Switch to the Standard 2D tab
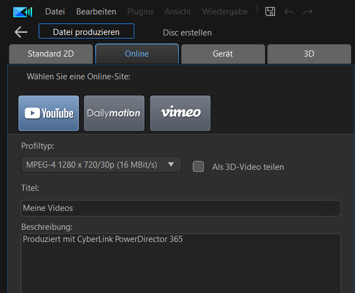355x293 pixels. (x=51, y=54)
